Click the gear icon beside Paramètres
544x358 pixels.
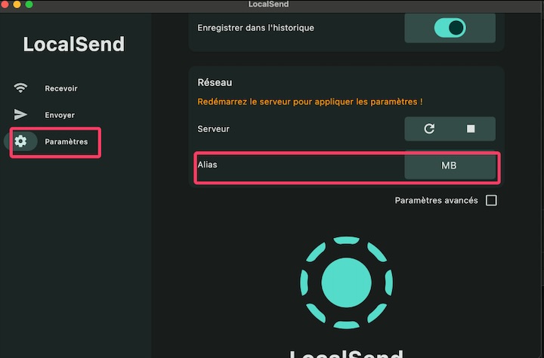pos(20,141)
